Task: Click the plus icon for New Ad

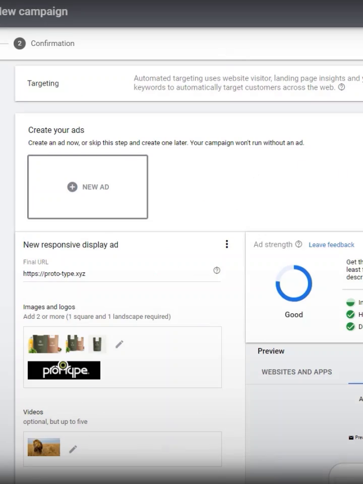Action: point(72,187)
